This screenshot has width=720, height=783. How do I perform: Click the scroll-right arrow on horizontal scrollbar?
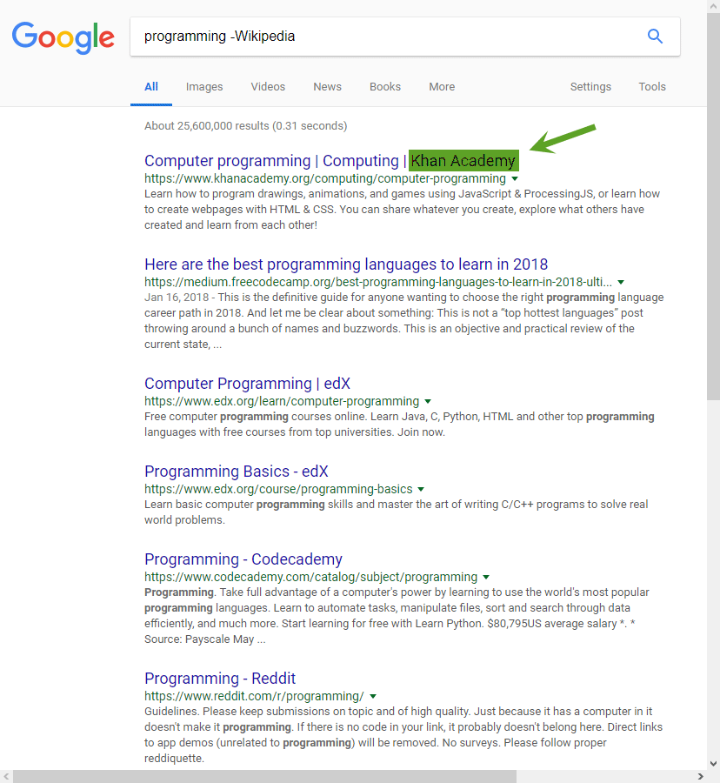tap(701, 777)
